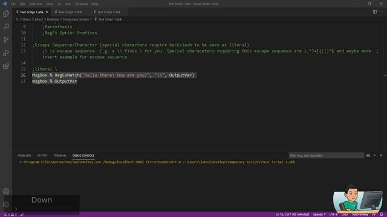This screenshot has width=387, height=217.
Task: Click the ;literal \ comment line
Action: tap(45, 69)
